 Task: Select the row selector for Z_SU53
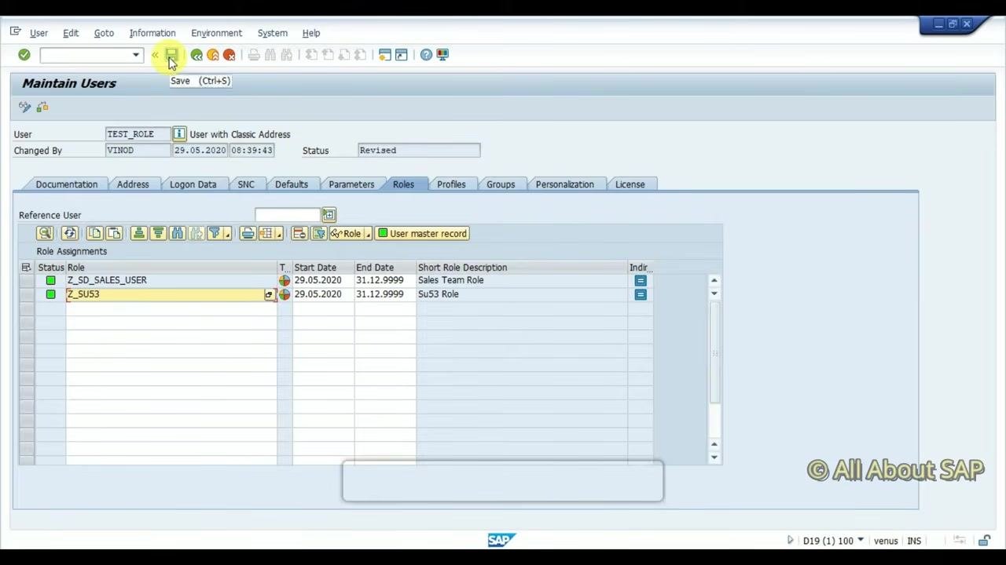27,294
